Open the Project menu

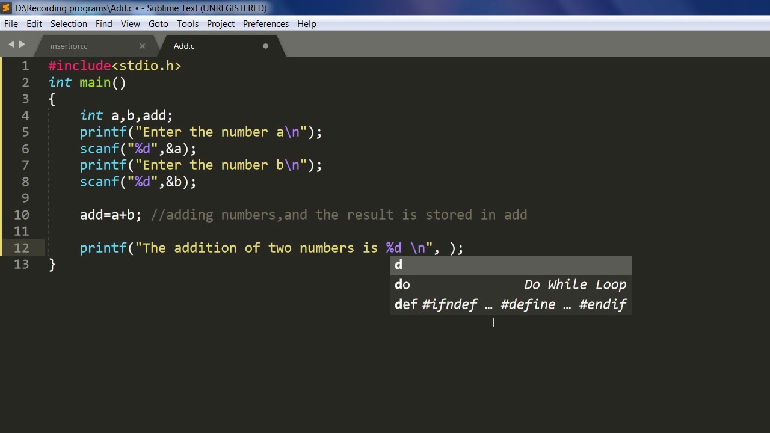tap(221, 24)
